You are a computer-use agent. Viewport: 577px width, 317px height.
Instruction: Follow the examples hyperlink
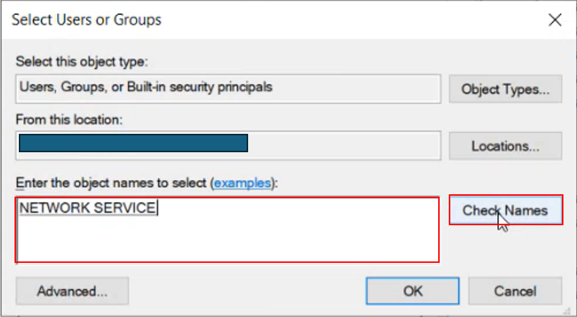(x=242, y=183)
